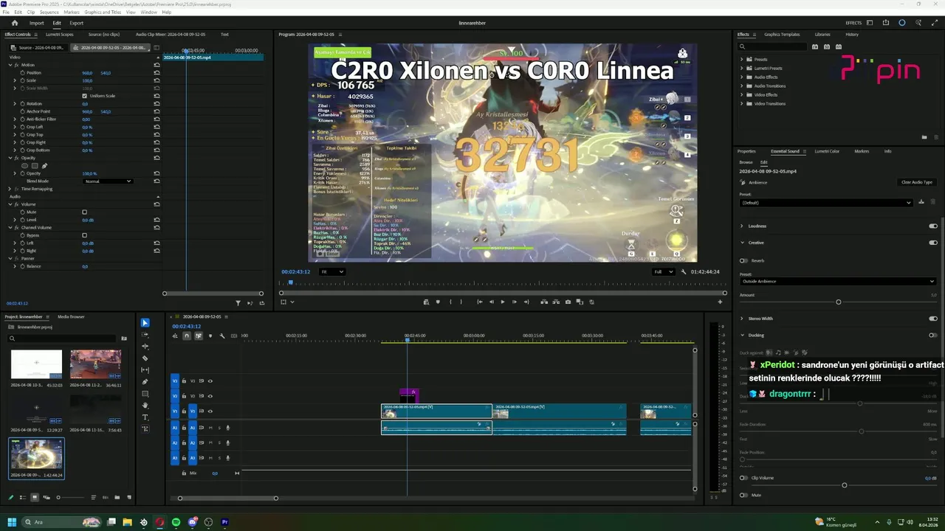The width and height of the screenshot is (945, 531).
Task: Toggle the Creative switch in Essential Sound
Action: (933, 243)
